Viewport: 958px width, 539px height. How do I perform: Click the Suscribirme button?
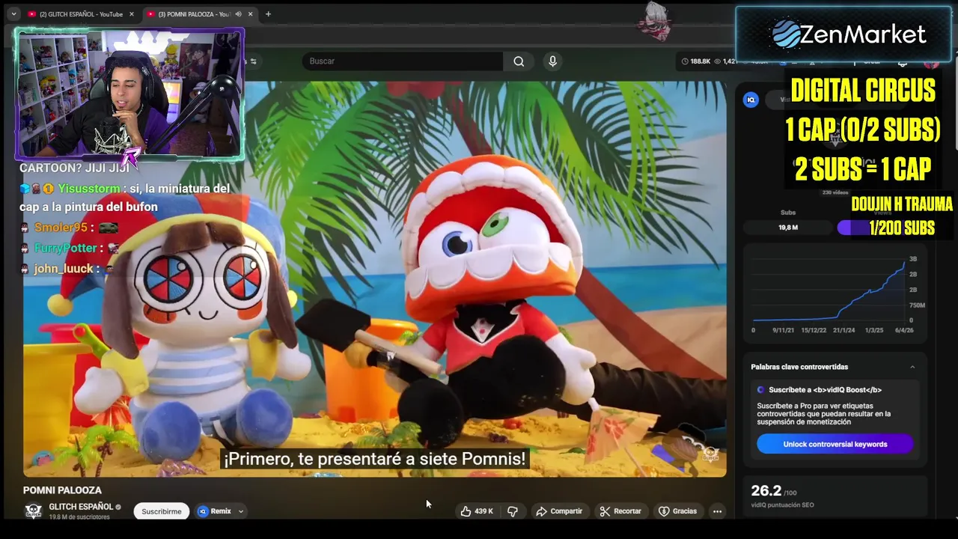(162, 511)
